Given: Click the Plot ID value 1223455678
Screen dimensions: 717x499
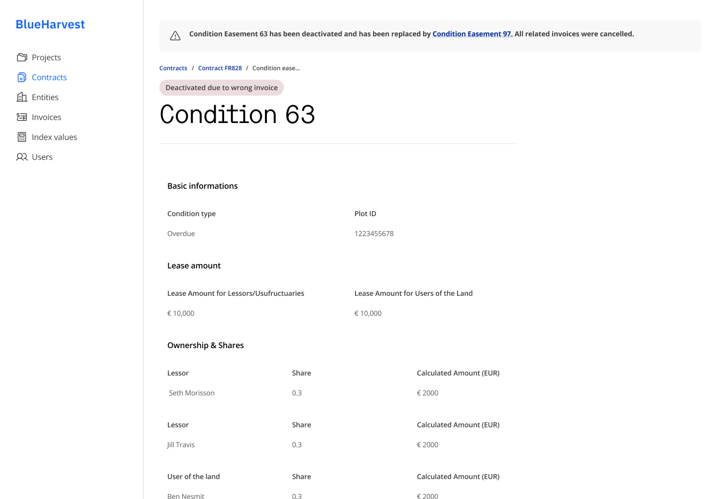Looking at the screenshot, I should [x=374, y=234].
